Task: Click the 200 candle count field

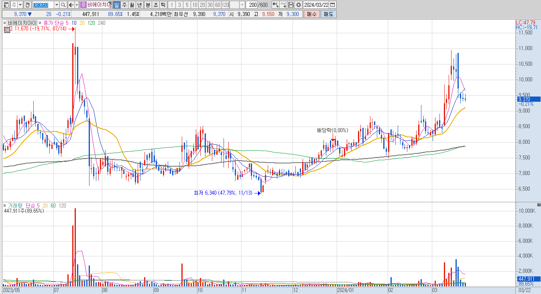Action: click(252, 5)
